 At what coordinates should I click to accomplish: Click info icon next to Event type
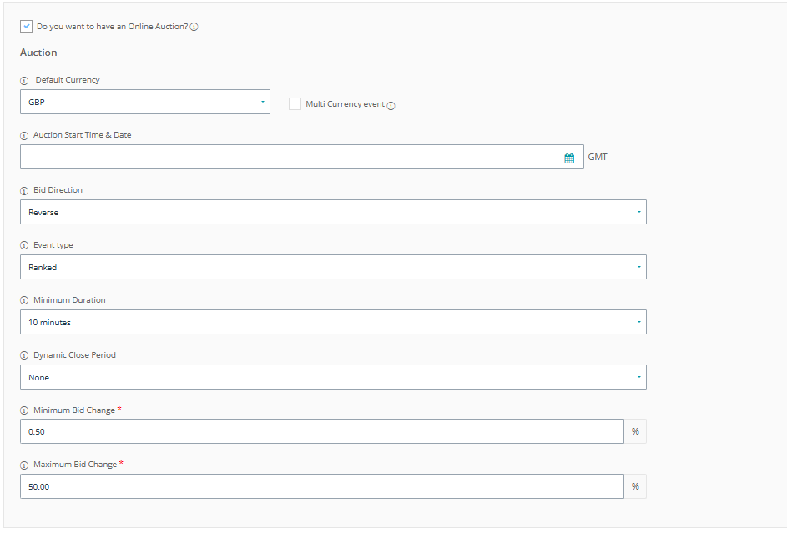coord(24,245)
